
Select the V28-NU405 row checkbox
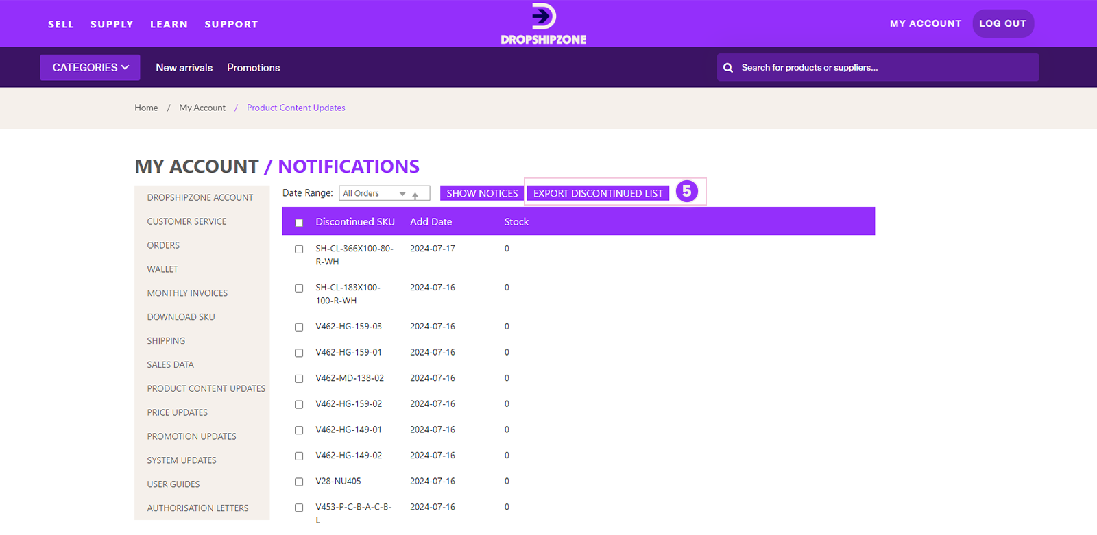[299, 482]
